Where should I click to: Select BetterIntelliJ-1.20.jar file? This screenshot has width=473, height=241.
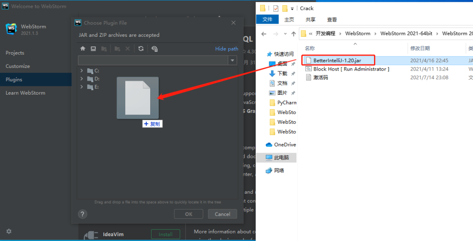pos(337,60)
